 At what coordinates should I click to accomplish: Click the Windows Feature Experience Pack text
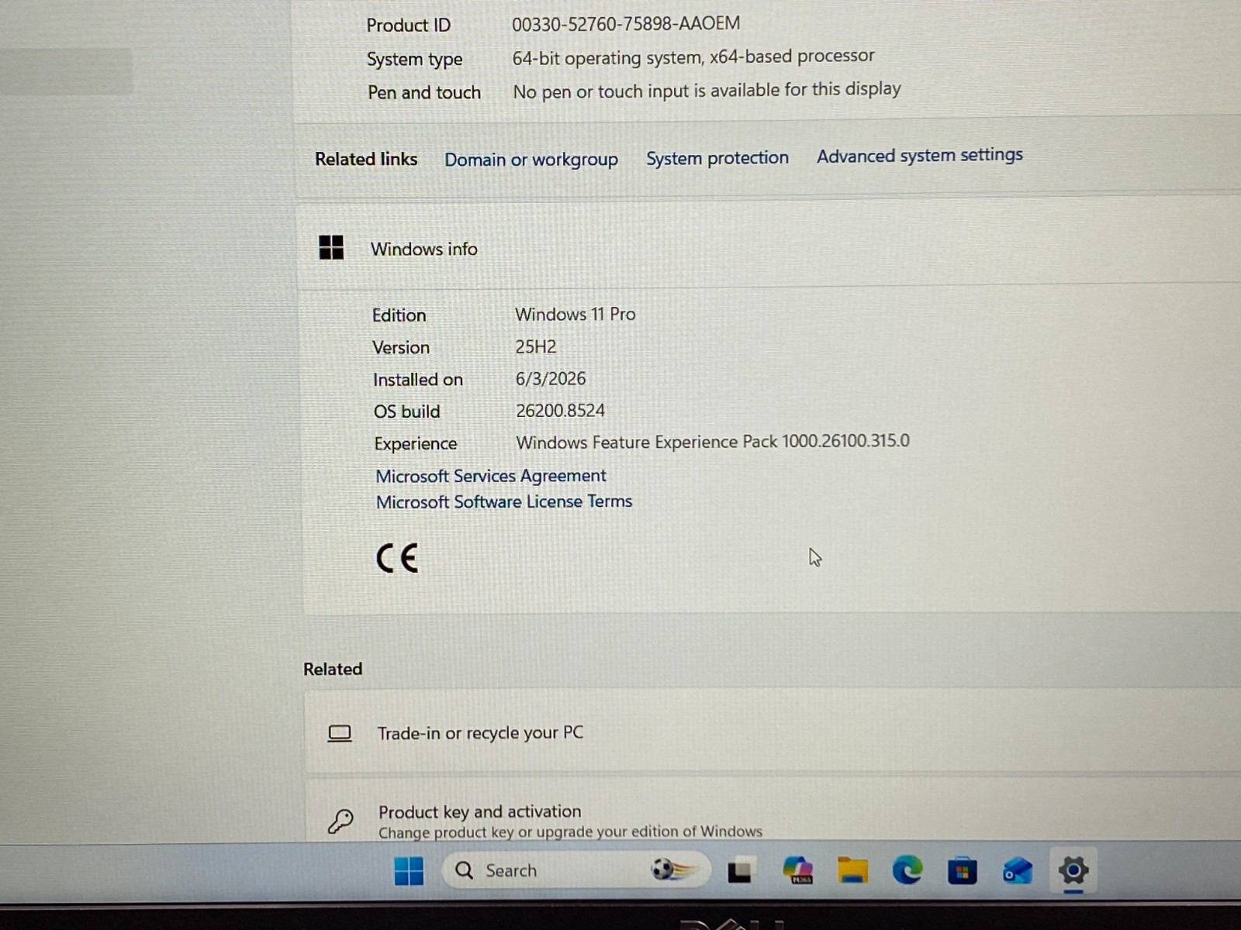click(x=713, y=442)
